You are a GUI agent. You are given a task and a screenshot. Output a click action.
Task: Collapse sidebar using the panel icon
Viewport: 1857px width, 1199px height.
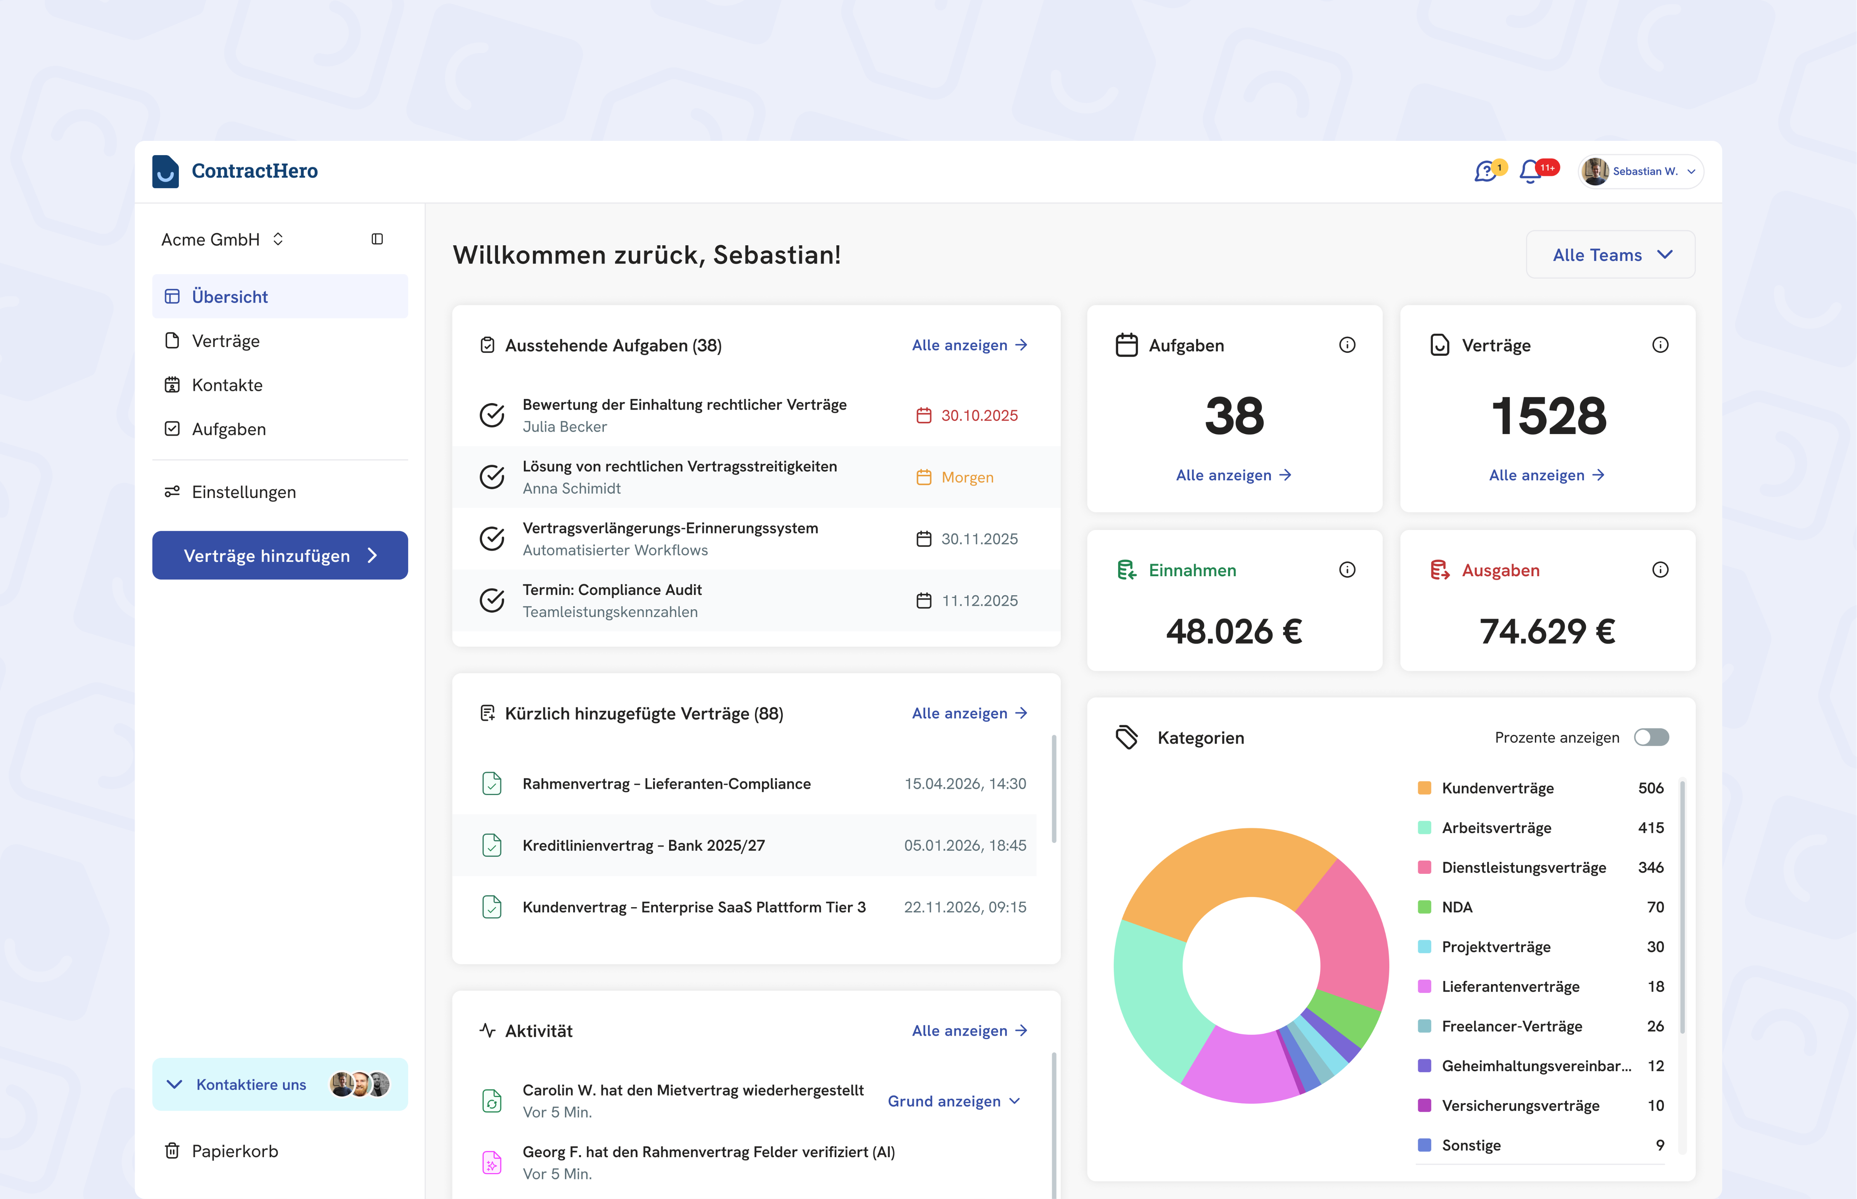click(378, 239)
